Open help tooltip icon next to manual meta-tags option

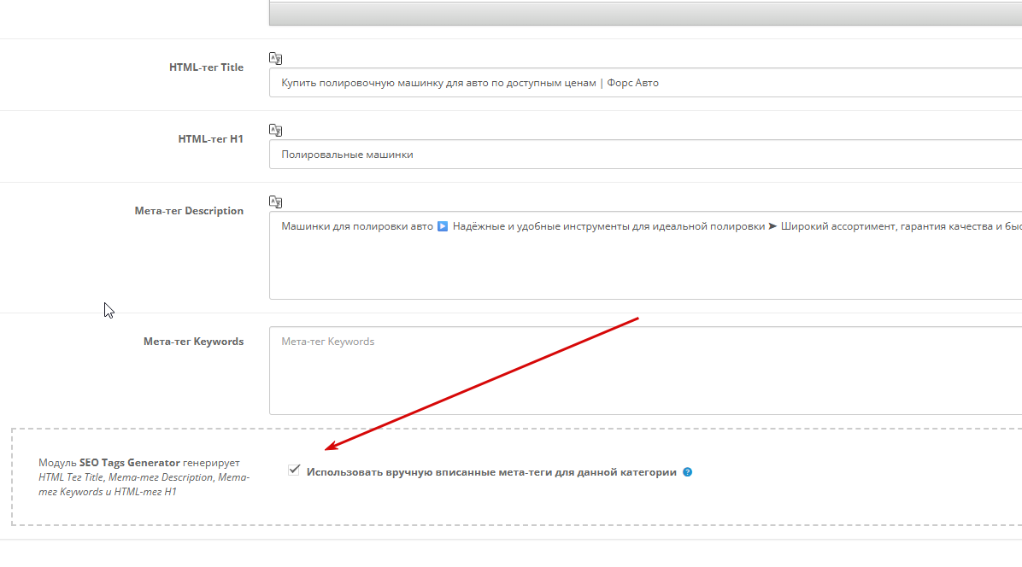(687, 472)
